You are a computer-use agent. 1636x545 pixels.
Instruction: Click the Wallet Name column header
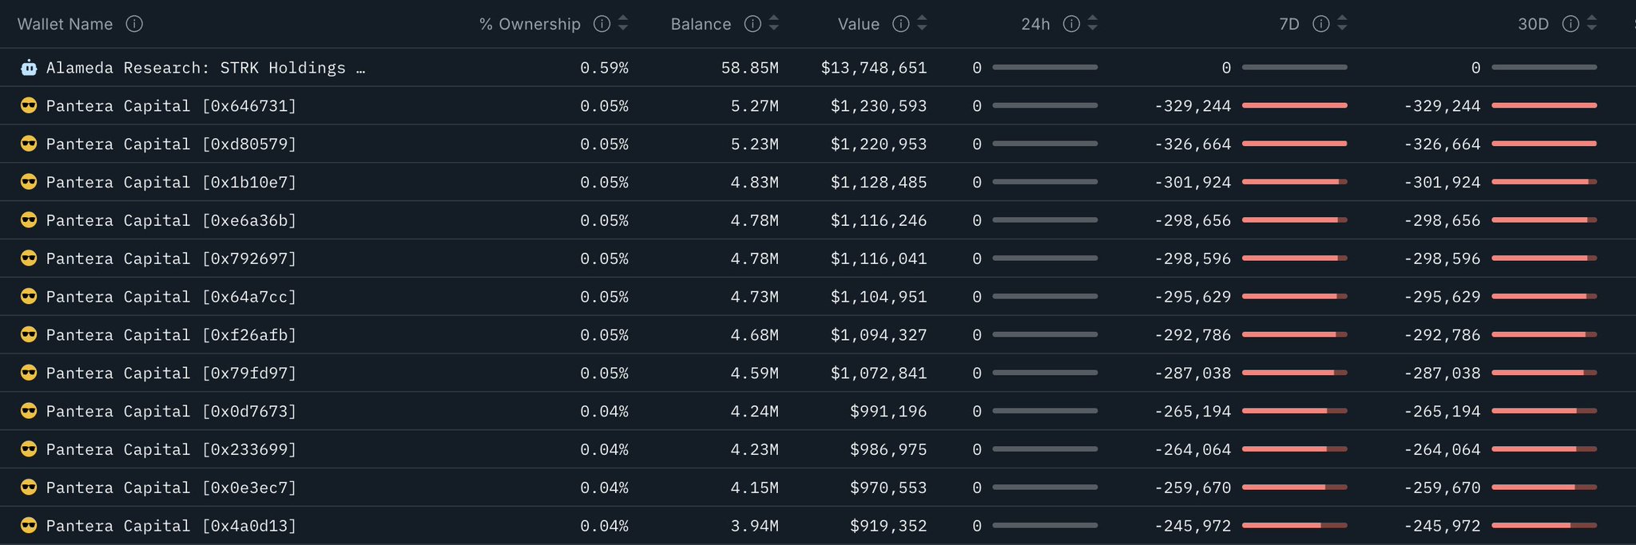pos(65,24)
